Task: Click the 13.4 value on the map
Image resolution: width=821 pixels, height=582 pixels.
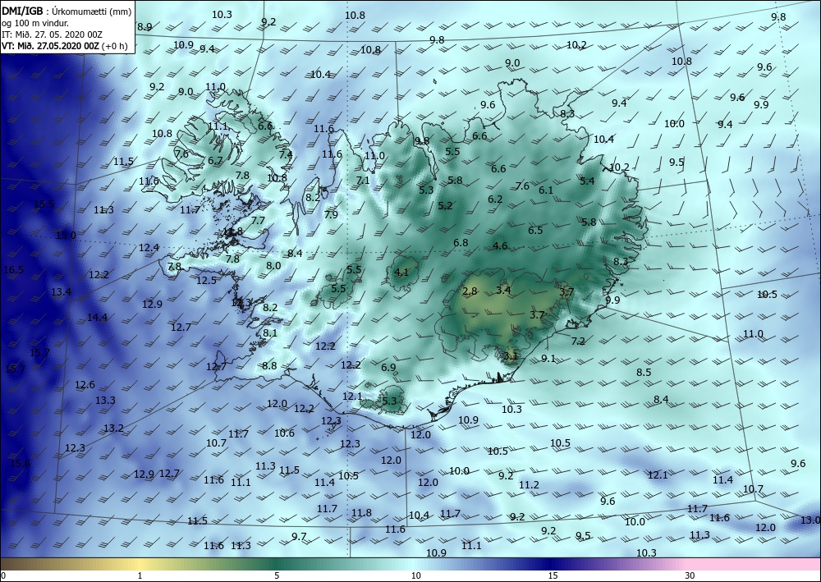Action: coord(61,291)
